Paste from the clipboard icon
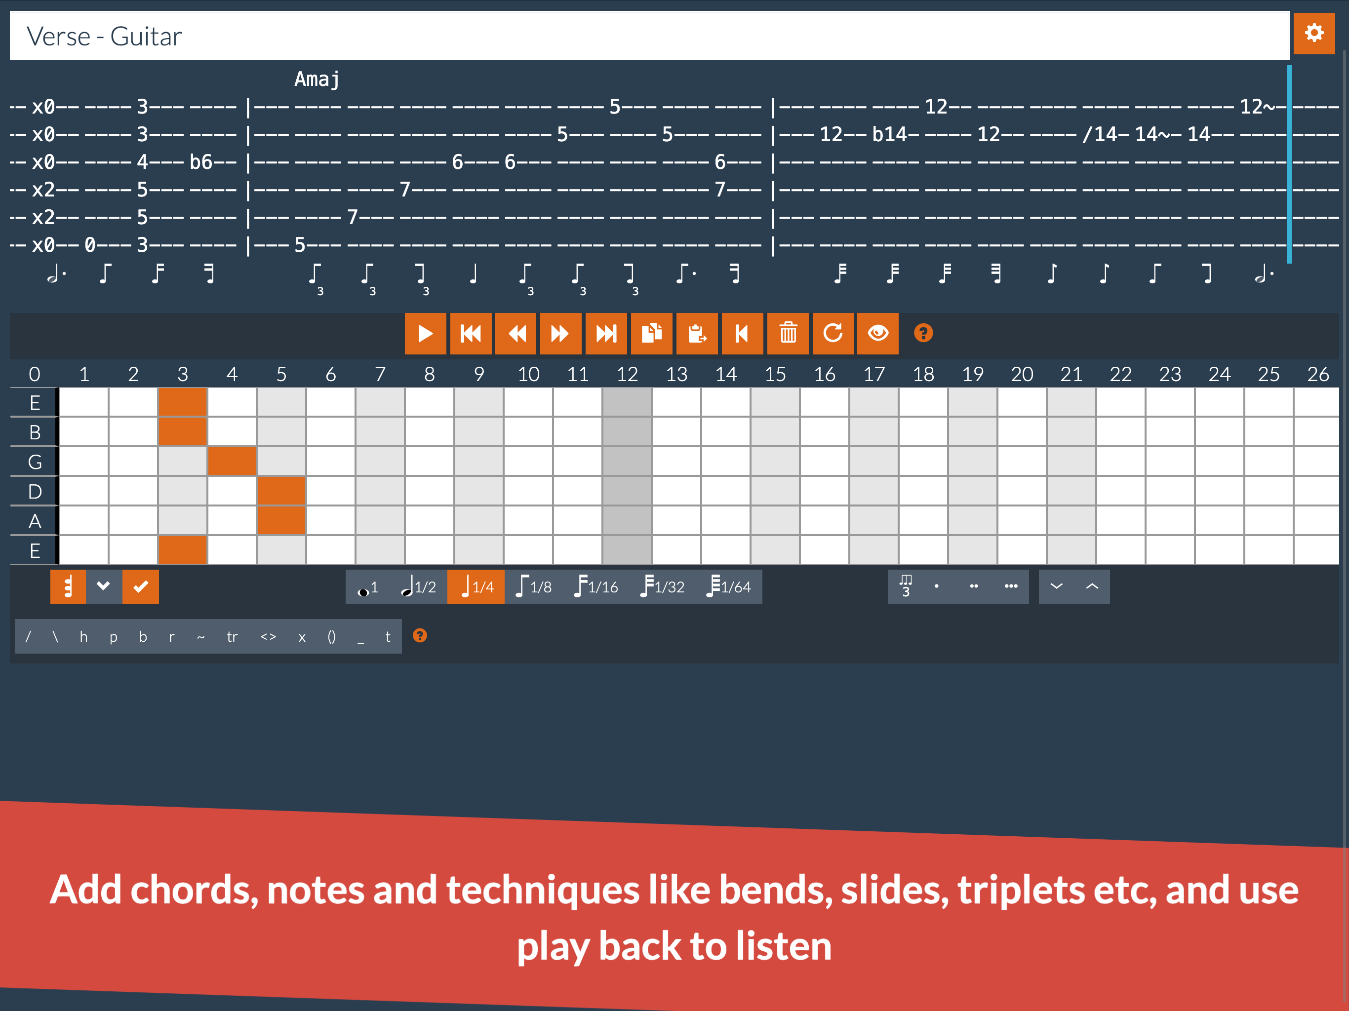1349x1011 pixels. (x=696, y=334)
